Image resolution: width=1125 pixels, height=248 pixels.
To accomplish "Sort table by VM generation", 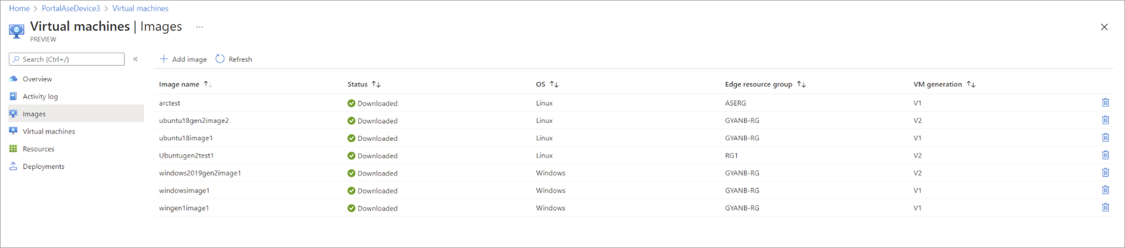I will (x=971, y=84).
